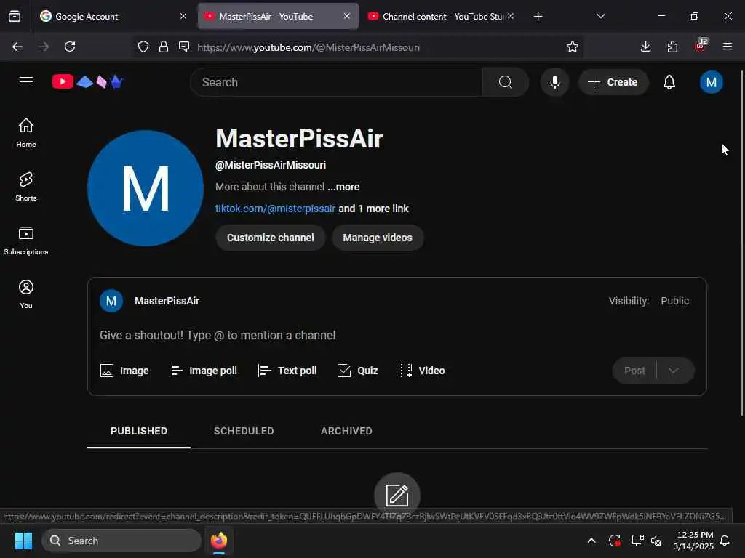Image resolution: width=745 pixels, height=558 pixels.
Task: Bookmark this page with star icon
Action: click(x=572, y=47)
